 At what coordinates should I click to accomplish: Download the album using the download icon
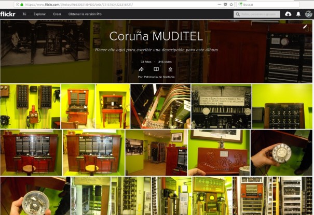[x=170, y=69]
